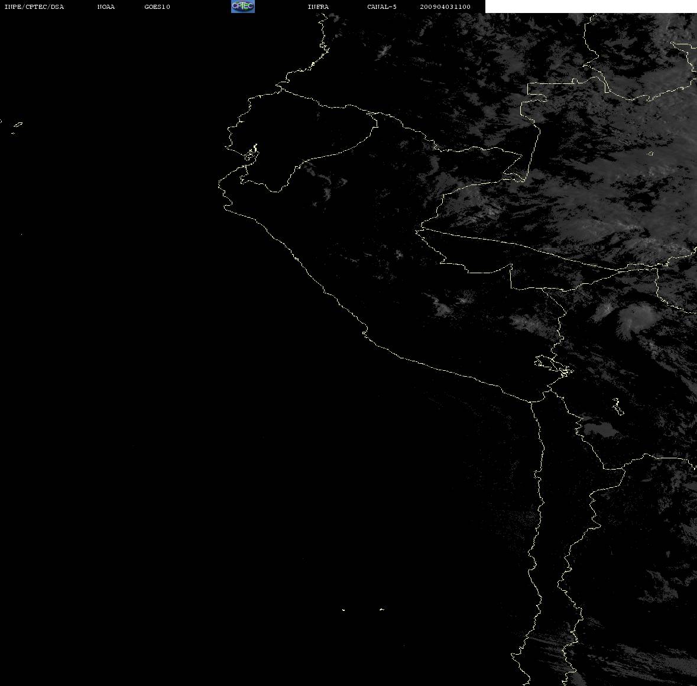
Task: Click the 200904031100 timestamp
Action: (x=445, y=7)
